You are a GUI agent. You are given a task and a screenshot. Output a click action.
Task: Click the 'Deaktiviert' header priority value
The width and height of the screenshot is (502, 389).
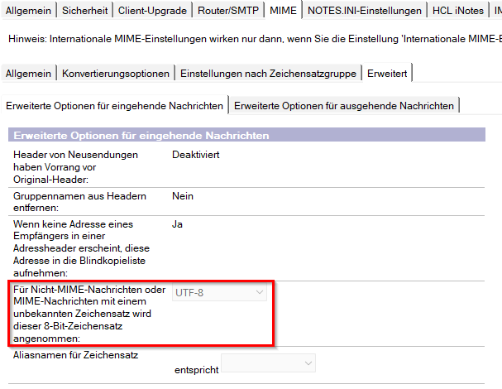point(196,155)
